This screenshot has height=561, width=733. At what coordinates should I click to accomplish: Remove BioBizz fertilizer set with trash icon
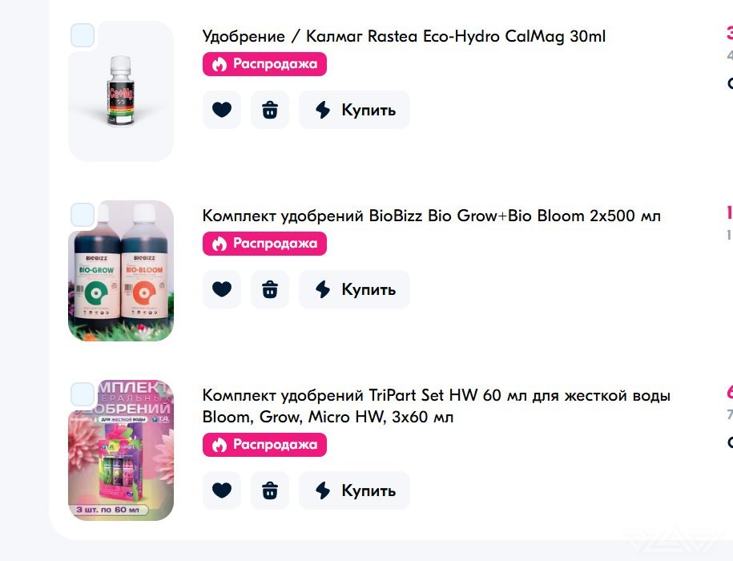(270, 289)
